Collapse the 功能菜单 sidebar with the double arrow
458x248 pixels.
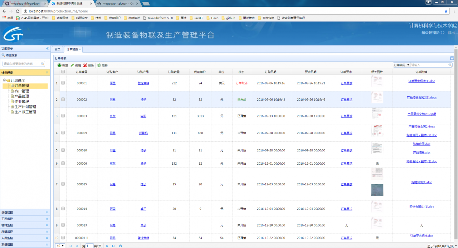47,48
